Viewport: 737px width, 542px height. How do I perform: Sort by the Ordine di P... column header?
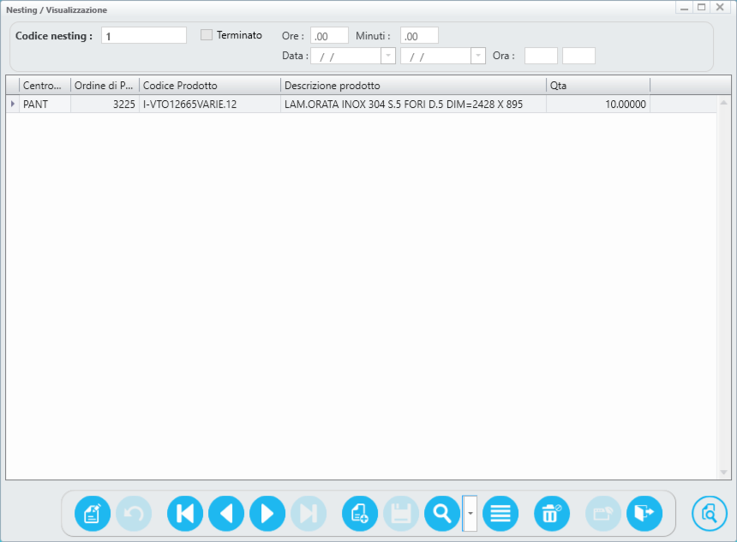pyautogui.click(x=105, y=86)
